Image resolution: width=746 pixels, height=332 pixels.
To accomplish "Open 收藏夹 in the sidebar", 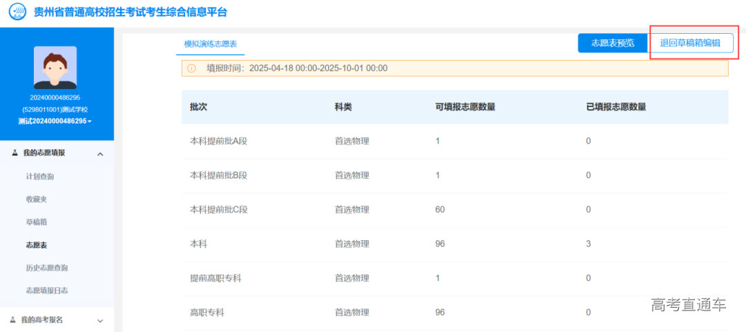I will [x=36, y=199].
